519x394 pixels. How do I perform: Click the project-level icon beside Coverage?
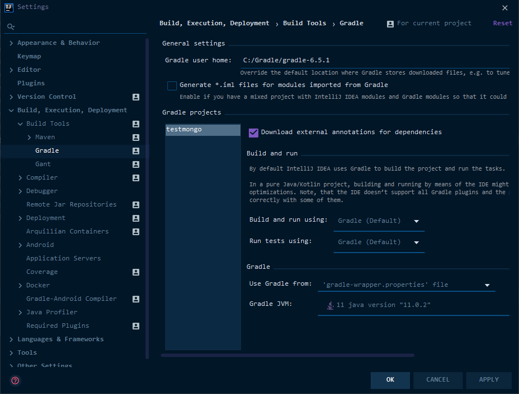(136, 272)
